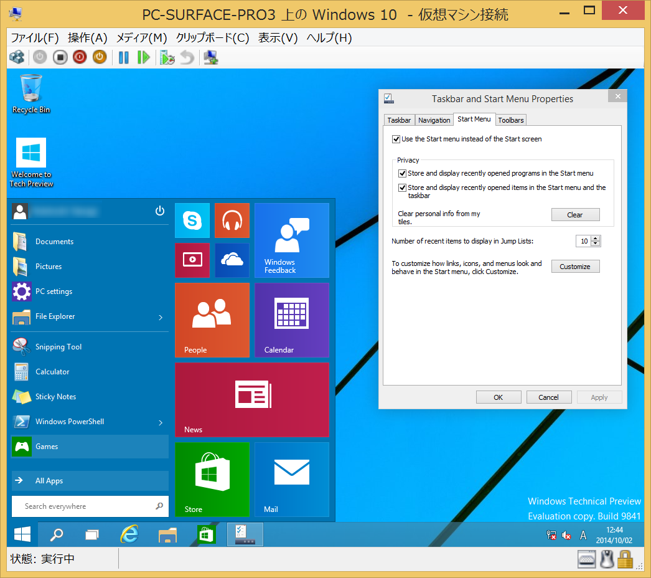This screenshot has width=651, height=578.
Task: Click the taskbar clock showing 12:44
Action: tap(614, 535)
